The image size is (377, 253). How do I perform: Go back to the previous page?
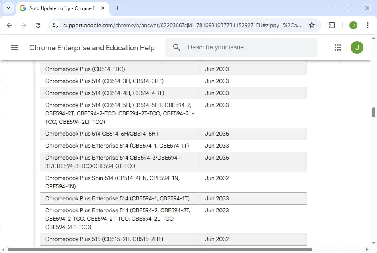point(9,25)
